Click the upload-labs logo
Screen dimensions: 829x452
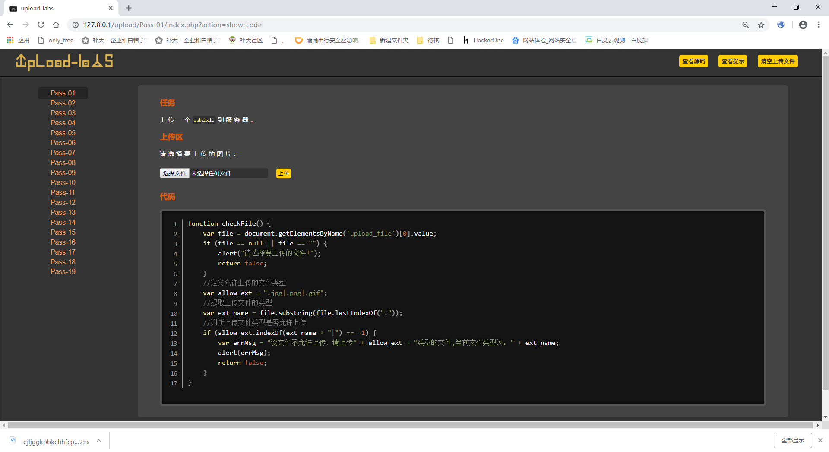pos(64,62)
